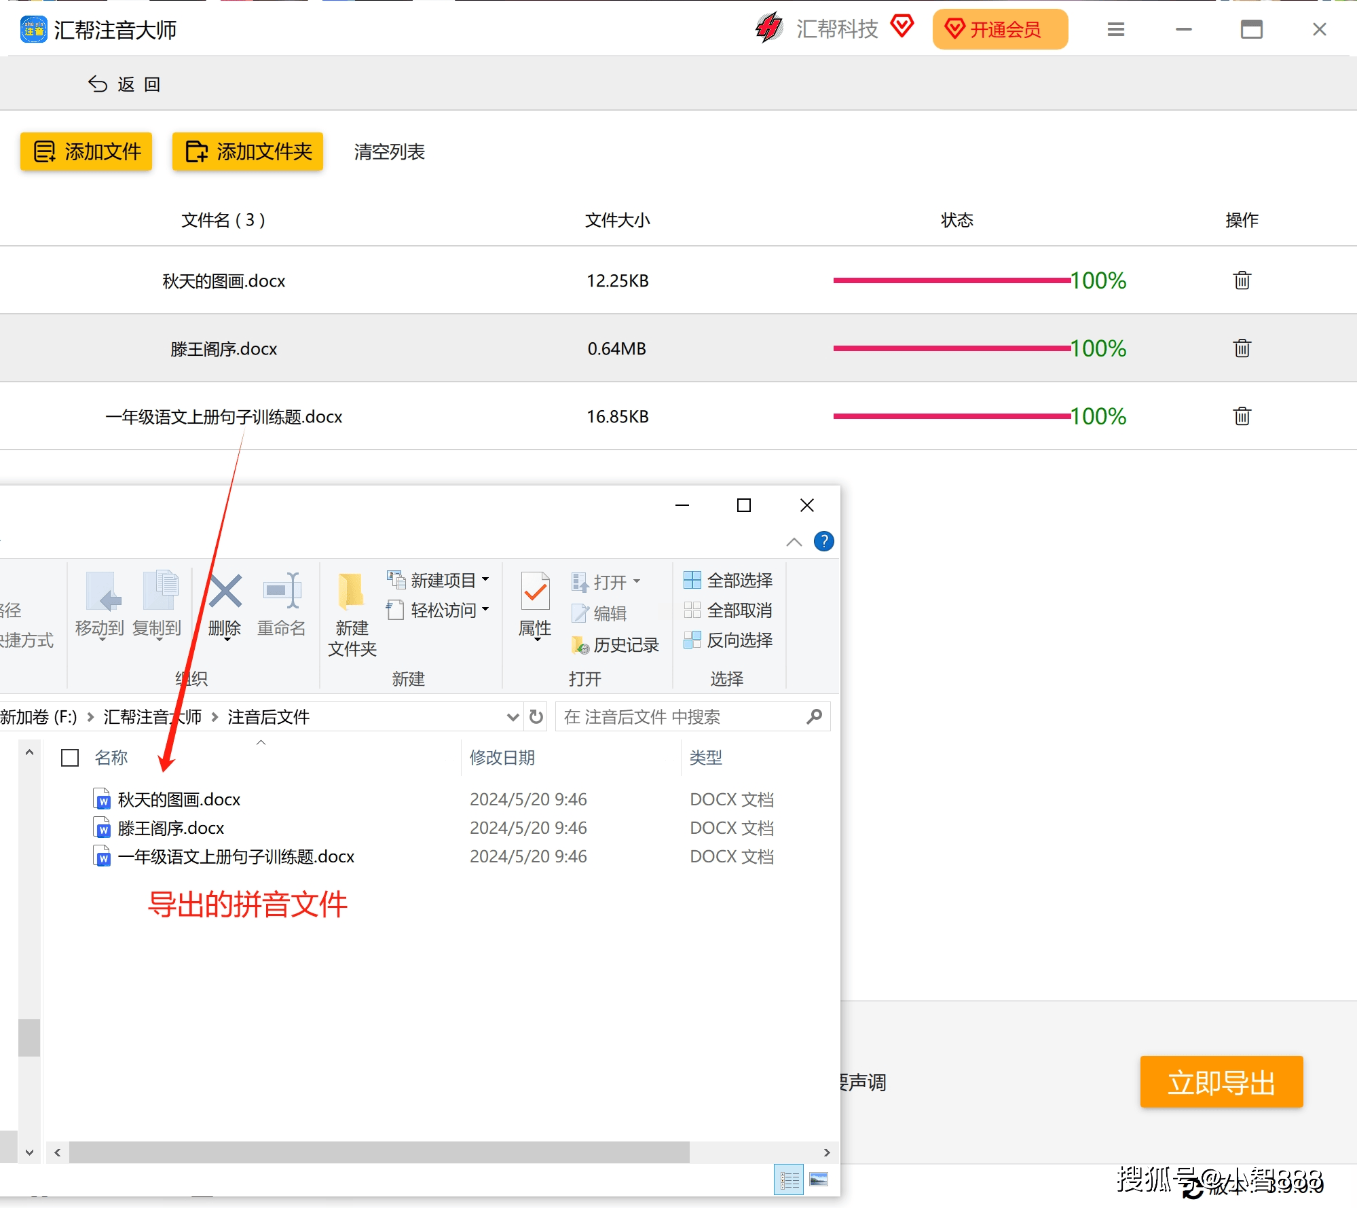Screen dimensions: 1357x1208
Task: Expand the 轻松访问 dropdown arrow
Action: click(485, 610)
